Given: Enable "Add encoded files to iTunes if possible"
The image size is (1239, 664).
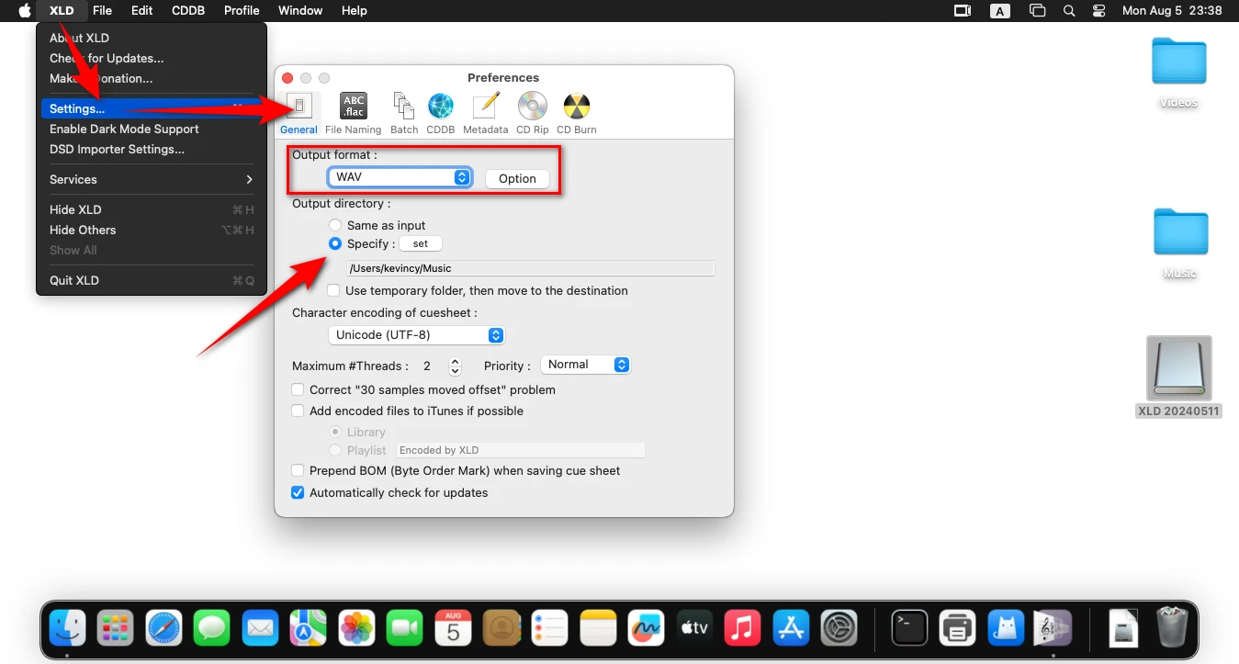Looking at the screenshot, I should click(x=298, y=411).
